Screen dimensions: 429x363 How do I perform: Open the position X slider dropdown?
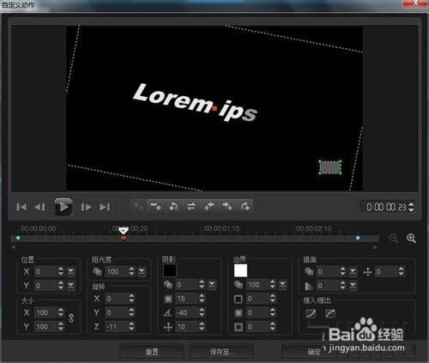coord(70,271)
